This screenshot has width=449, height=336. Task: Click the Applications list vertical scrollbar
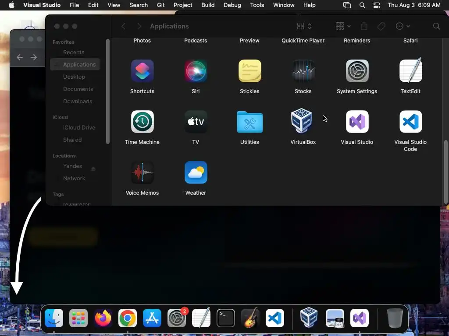(x=445, y=171)
